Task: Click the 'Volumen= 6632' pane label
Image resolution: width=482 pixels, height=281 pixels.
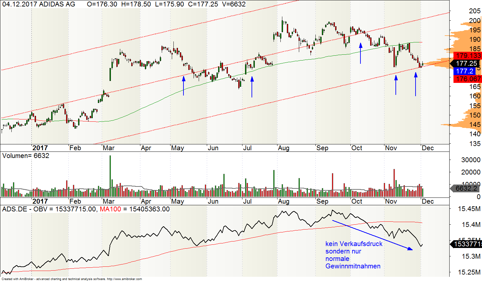Action: tap(26, 156)
